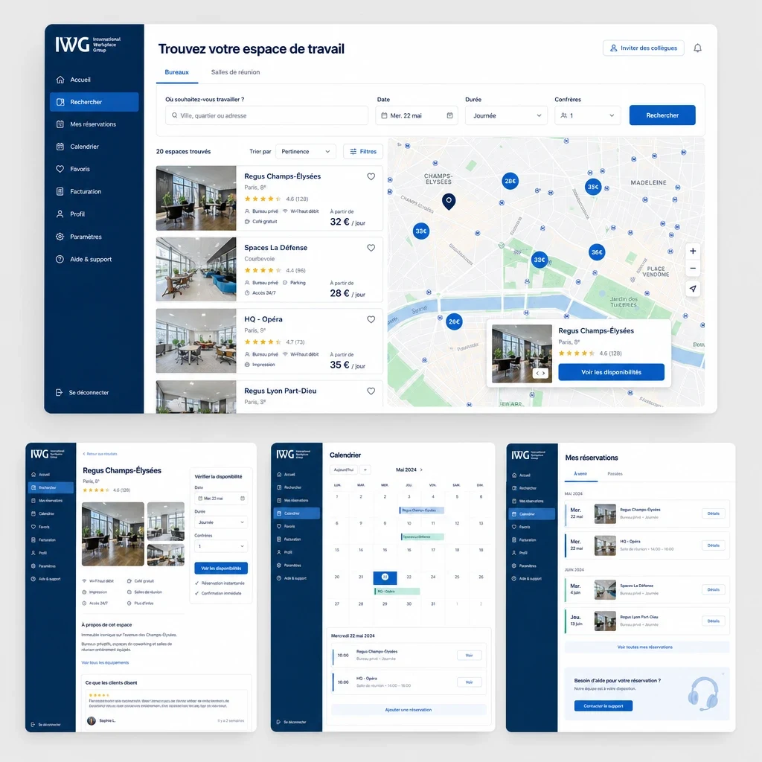The width and height of the screenshot is (762, 762).
Task: Select highlighted day 21 in calendar
Action: pyautogui.click(x=385, y=577)
